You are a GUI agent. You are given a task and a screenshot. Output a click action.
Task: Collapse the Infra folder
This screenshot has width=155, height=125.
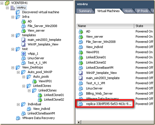click(x=13, y=17)
